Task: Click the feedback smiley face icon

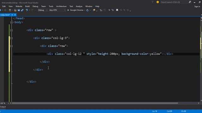Action: pyautogui.click(x=157, y=2)
